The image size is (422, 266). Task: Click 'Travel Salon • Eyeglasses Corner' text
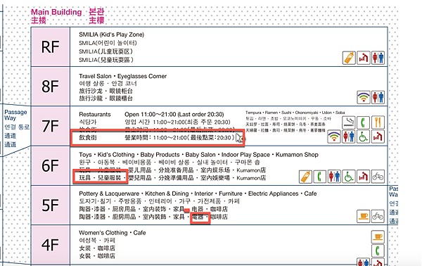click(122, 76)
